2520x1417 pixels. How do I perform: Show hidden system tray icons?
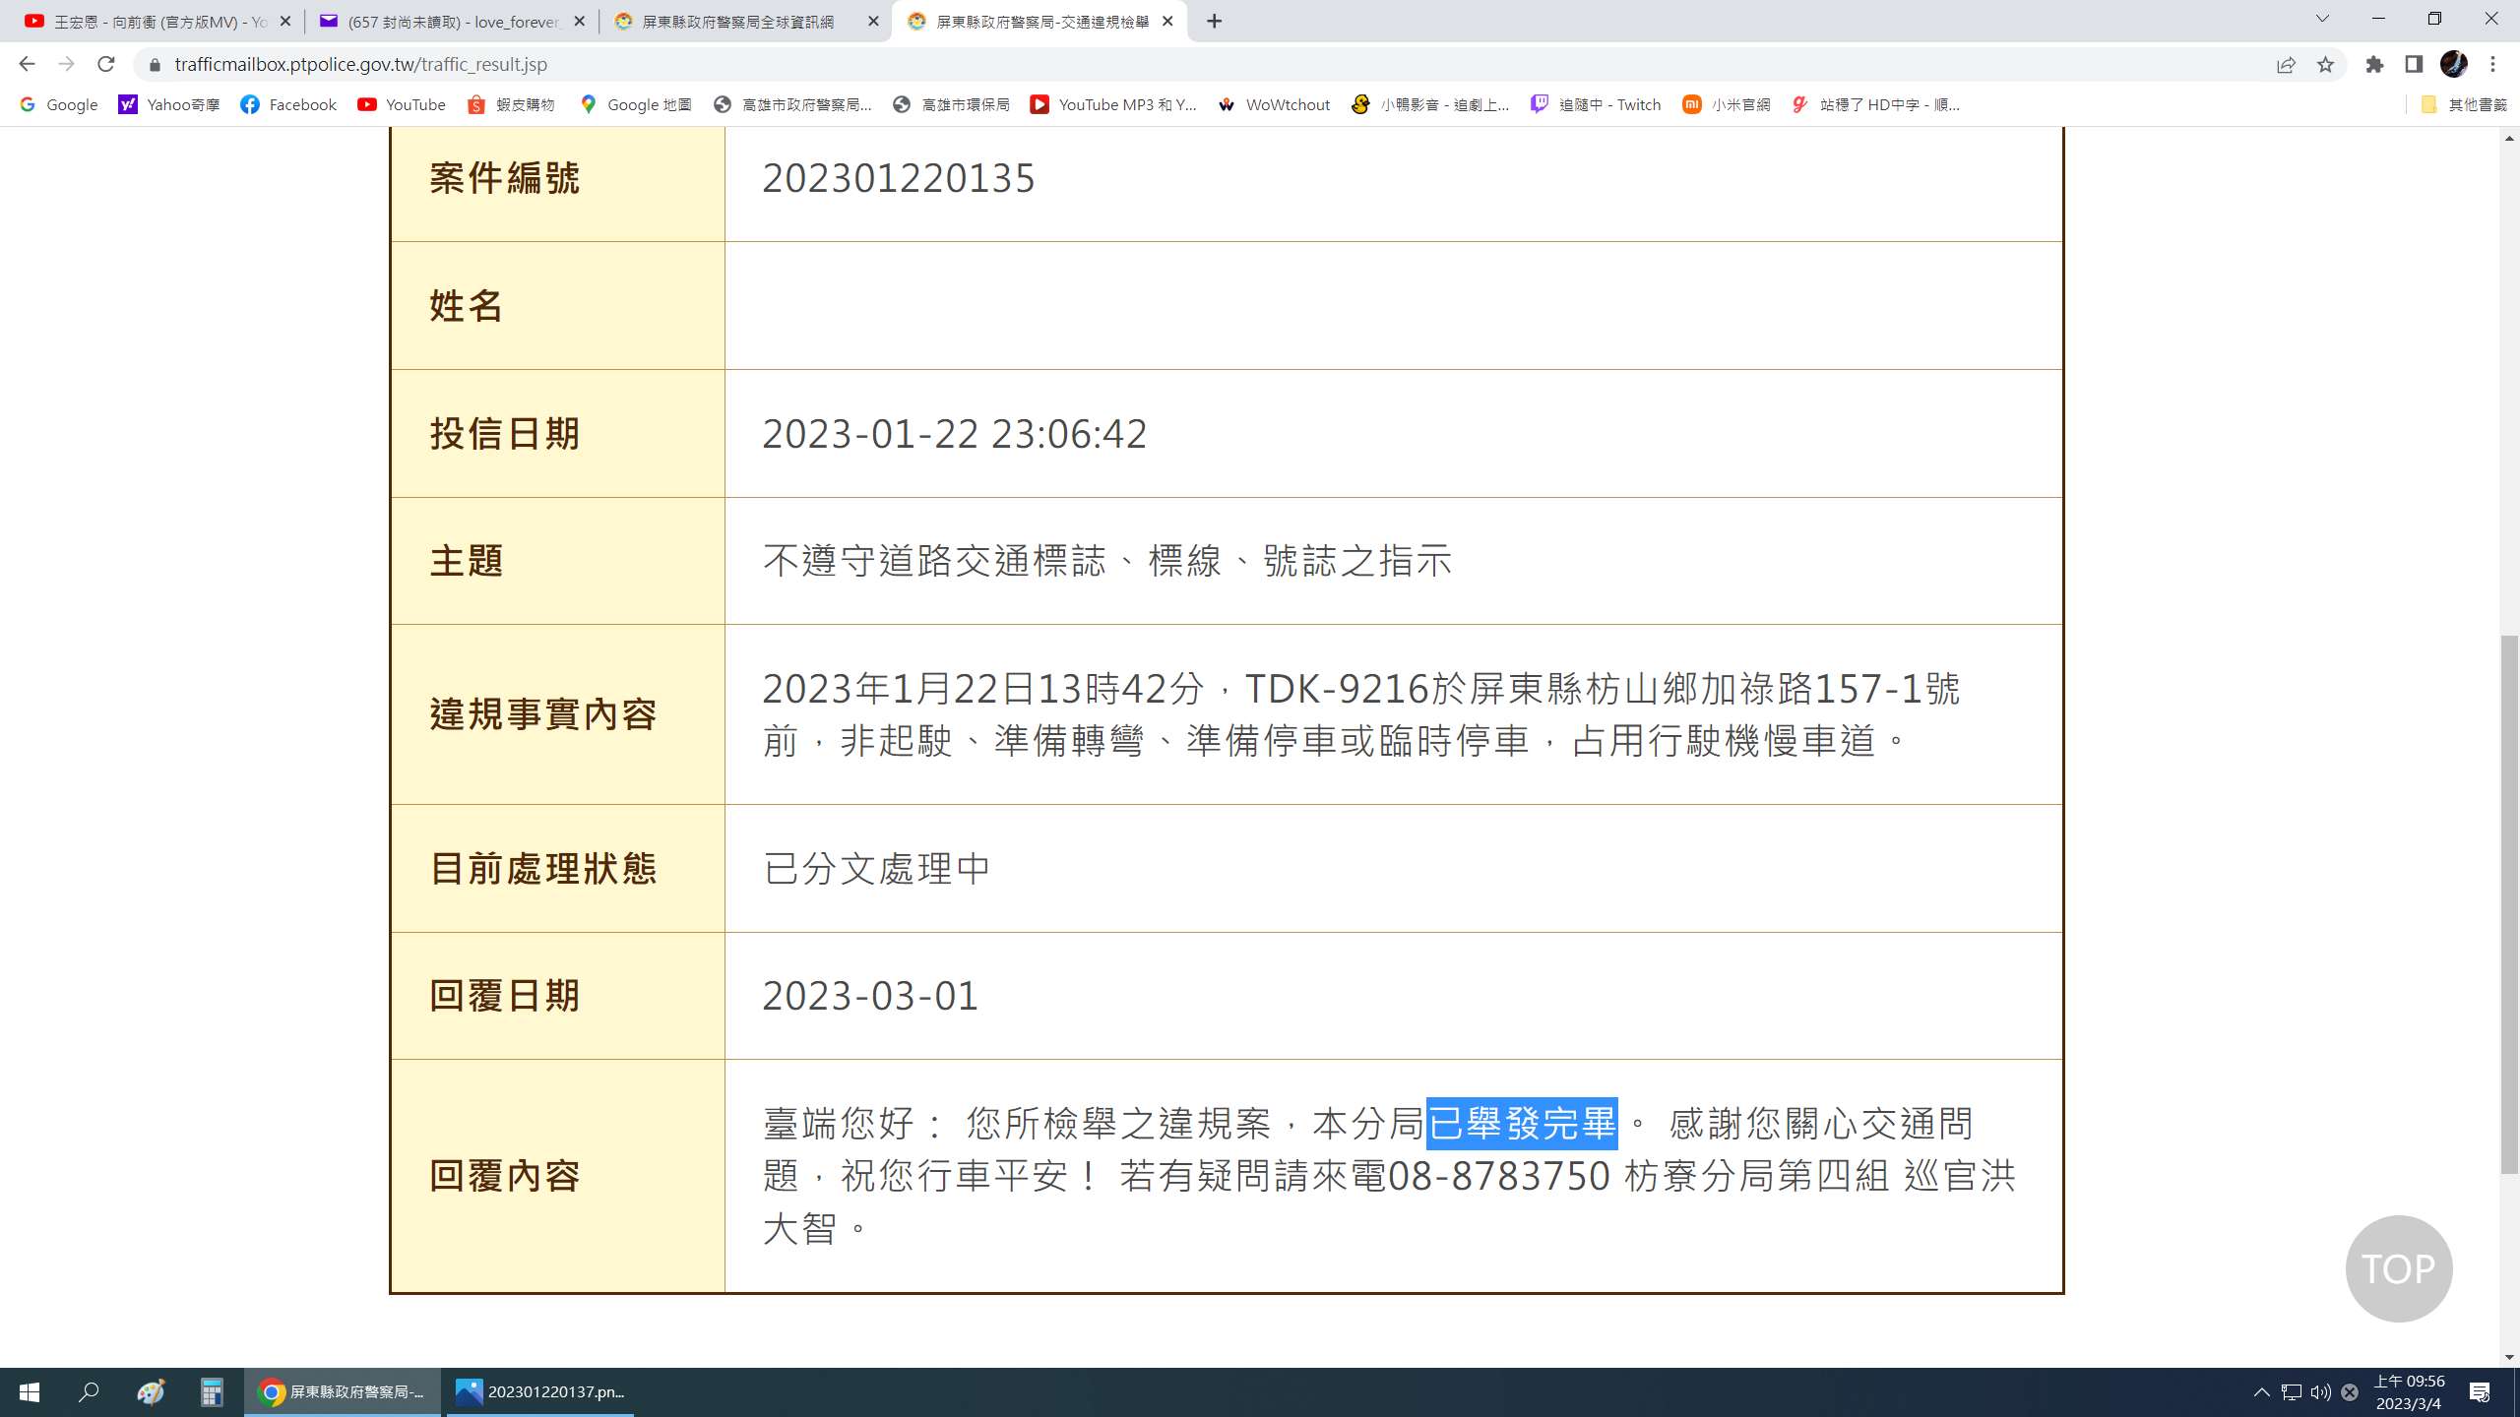[x=2262, y=1392]
